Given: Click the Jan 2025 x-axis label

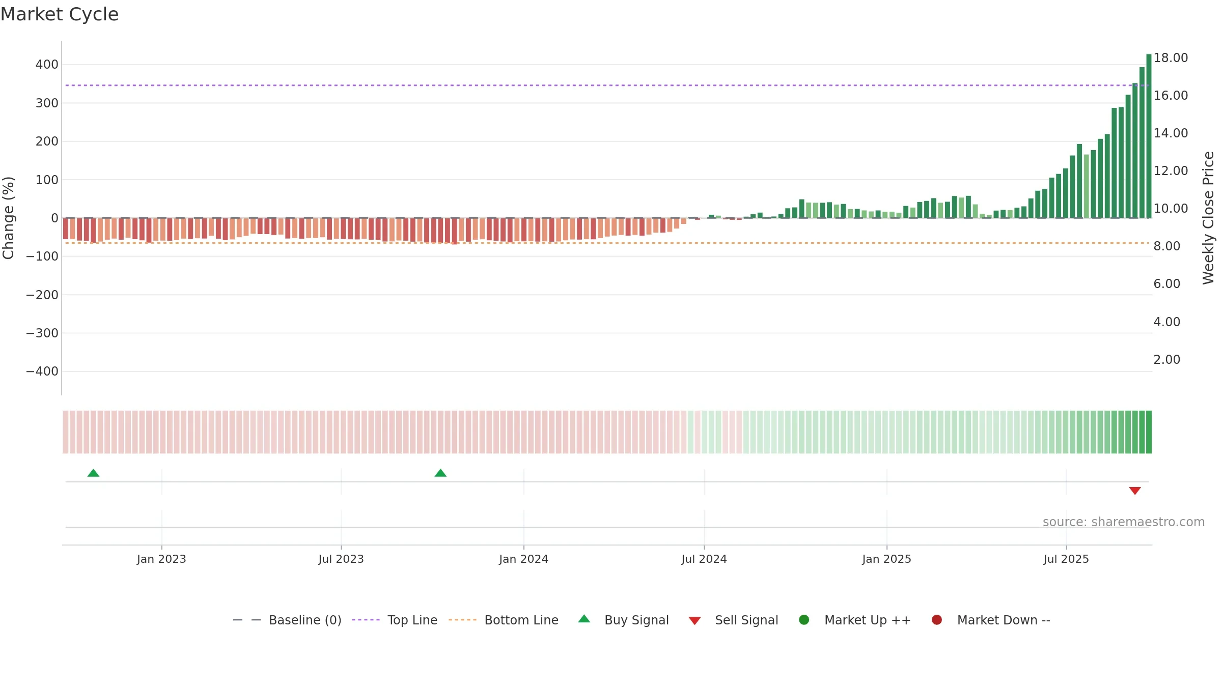Looking at the screenshot, I should 886,559.
